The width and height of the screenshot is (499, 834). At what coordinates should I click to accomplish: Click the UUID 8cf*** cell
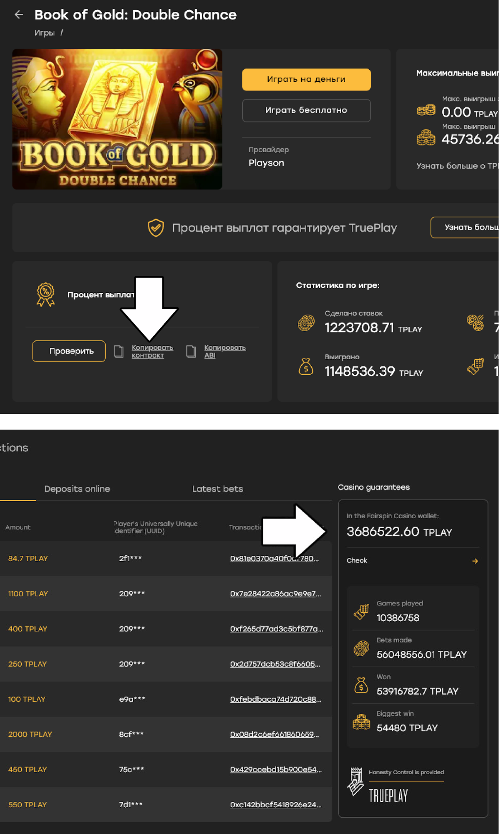pyautogui.click(x=131, y=734)
